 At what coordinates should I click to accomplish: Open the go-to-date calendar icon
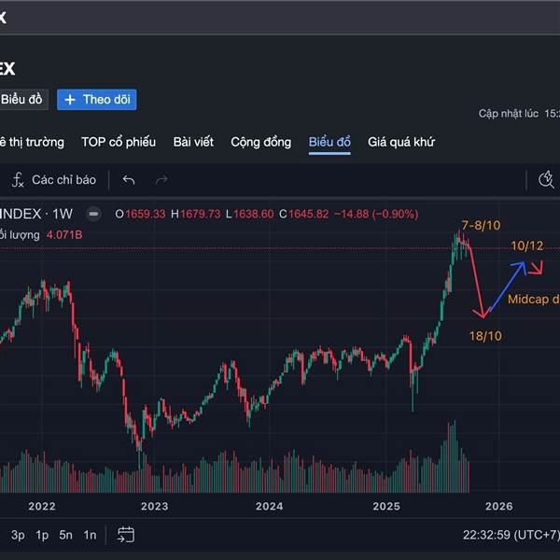126,535
